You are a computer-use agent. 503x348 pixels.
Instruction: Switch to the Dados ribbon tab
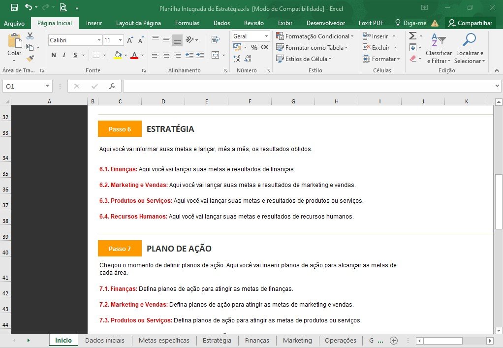pos(221,23)
